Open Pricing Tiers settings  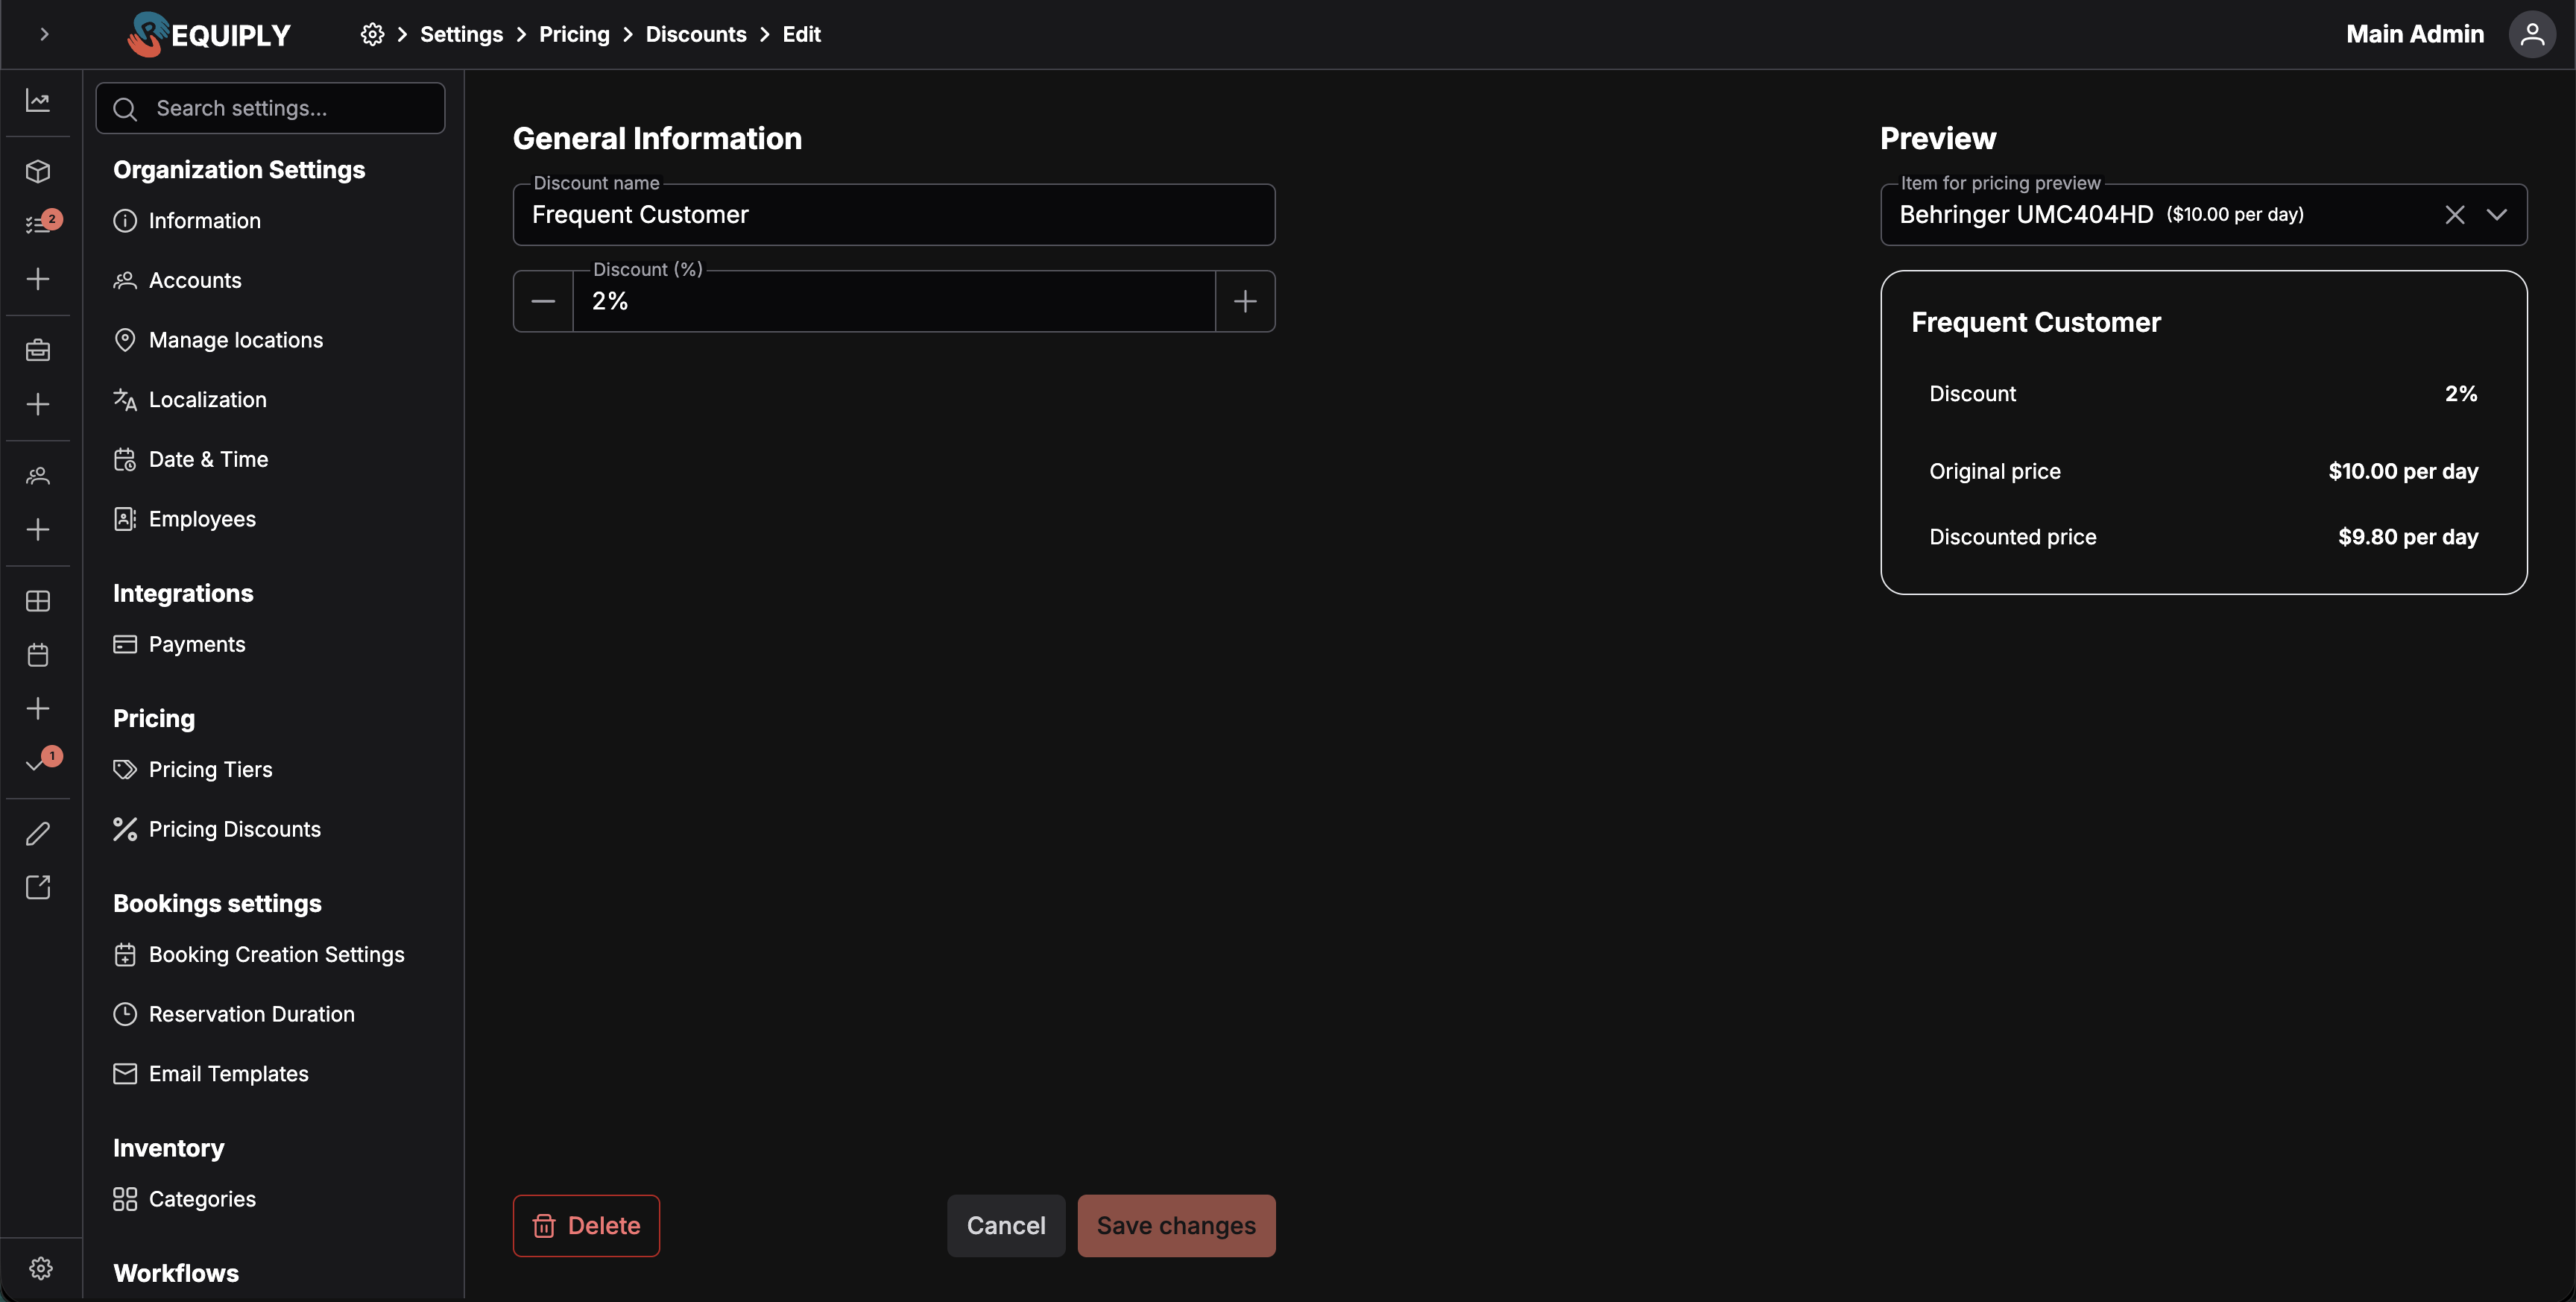point(192,770)
